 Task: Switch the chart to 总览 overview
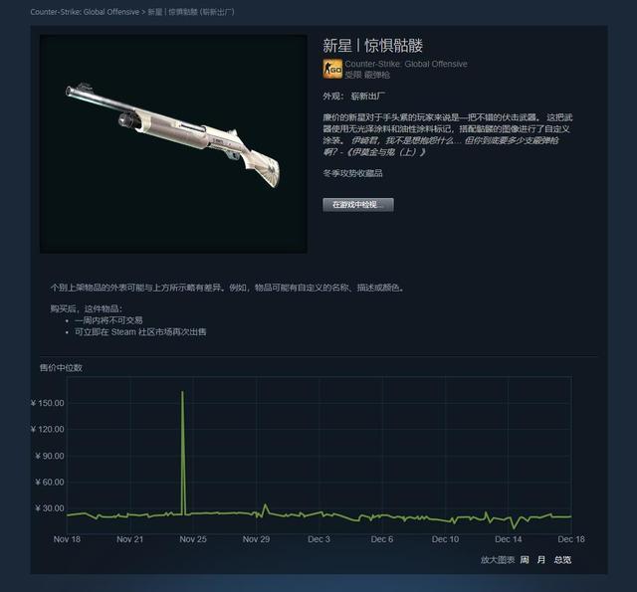(x=562, y=560)
